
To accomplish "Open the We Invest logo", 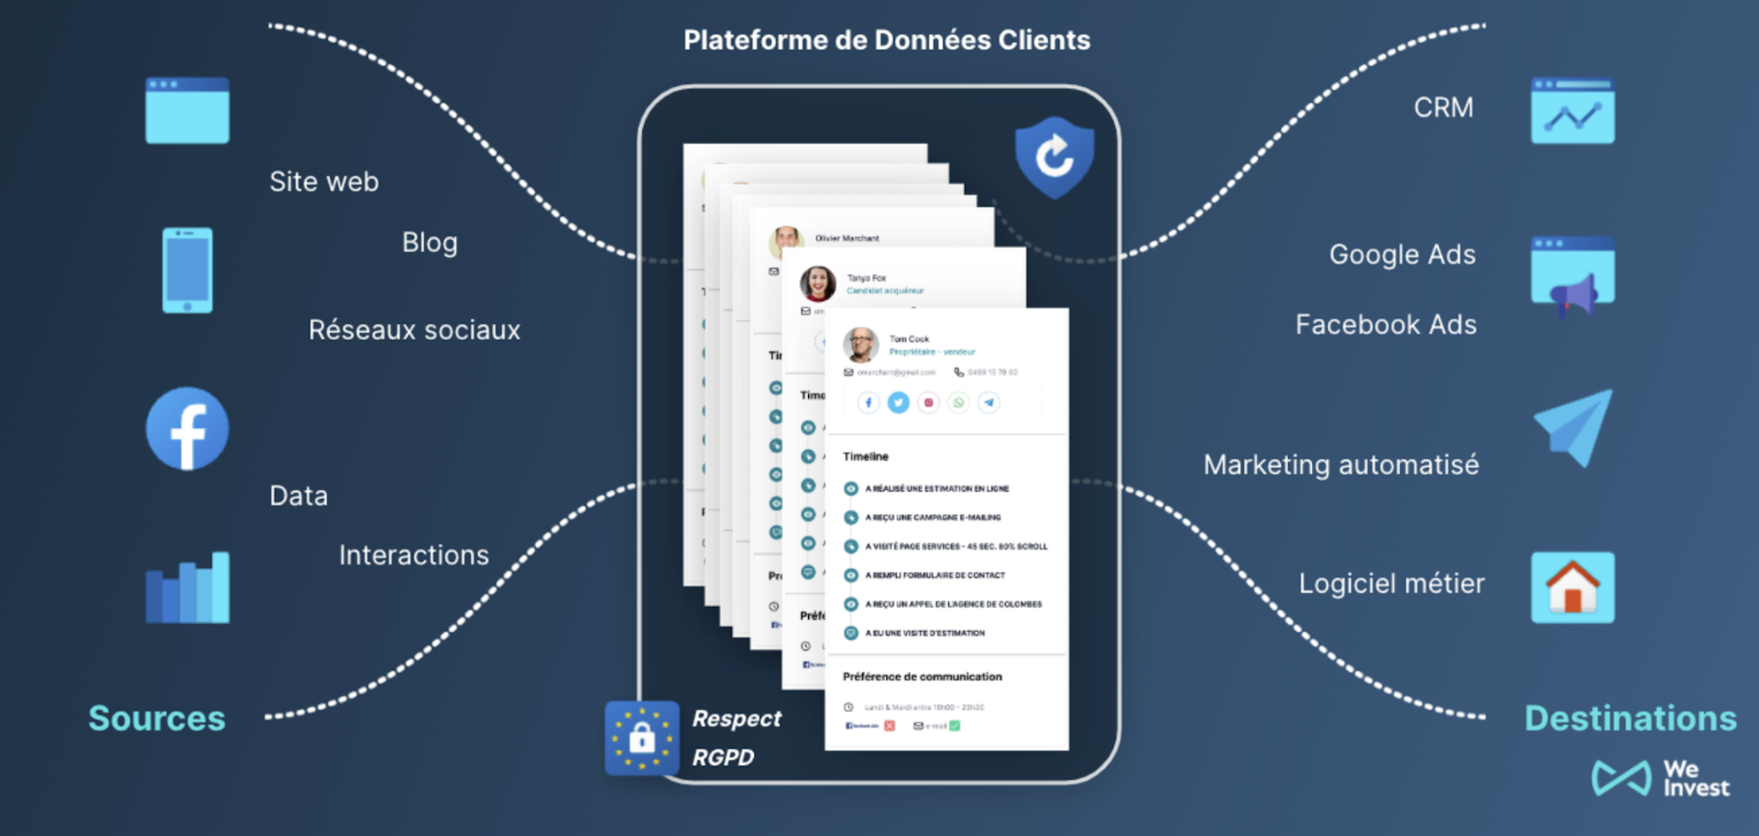I will (x=1660, y=778).
